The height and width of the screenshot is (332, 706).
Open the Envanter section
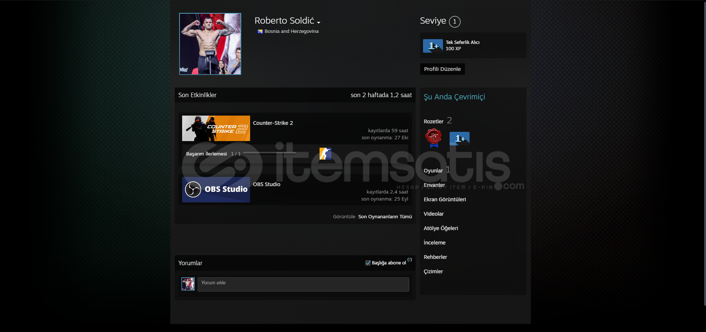tap(434, 185)
